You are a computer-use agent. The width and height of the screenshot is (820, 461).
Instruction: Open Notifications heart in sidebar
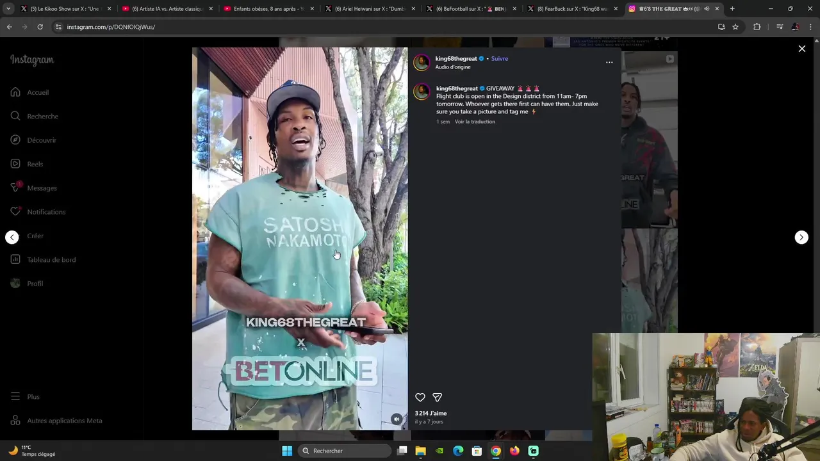[x=38, y=212]
